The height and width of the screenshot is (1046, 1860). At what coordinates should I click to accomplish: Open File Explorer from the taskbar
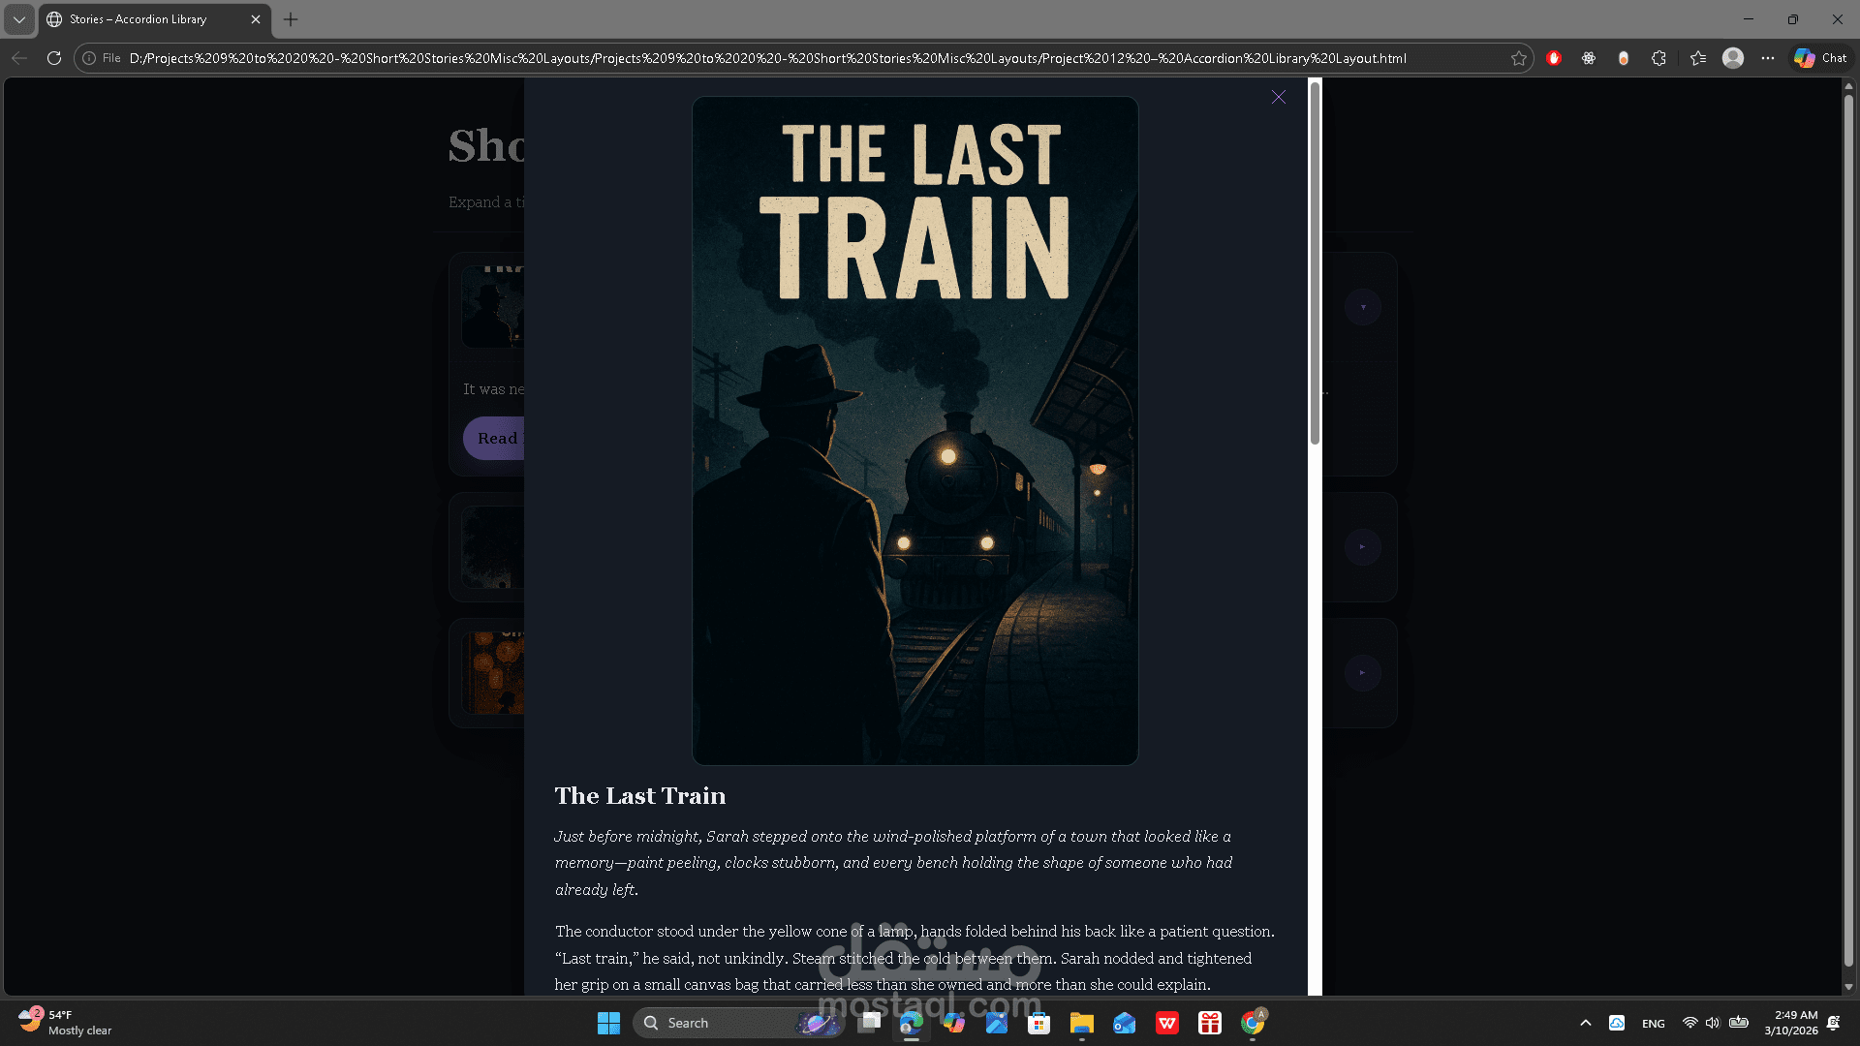point(1081,1023)
